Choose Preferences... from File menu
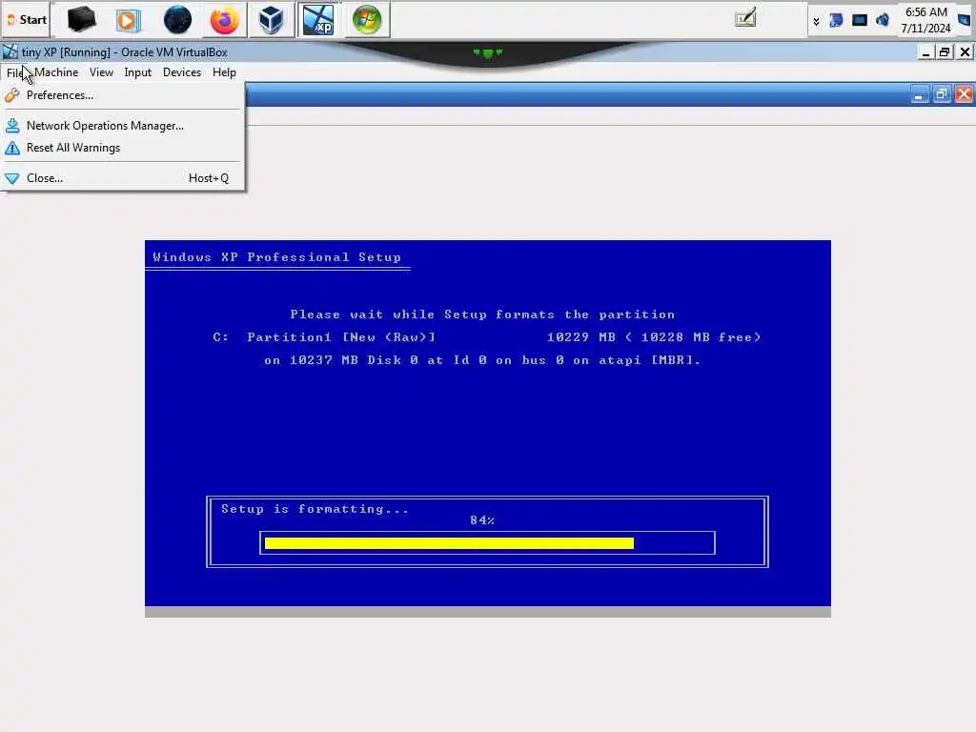This screenshot has height=732, width=976. pyautogui.click(x=123, y=95)
